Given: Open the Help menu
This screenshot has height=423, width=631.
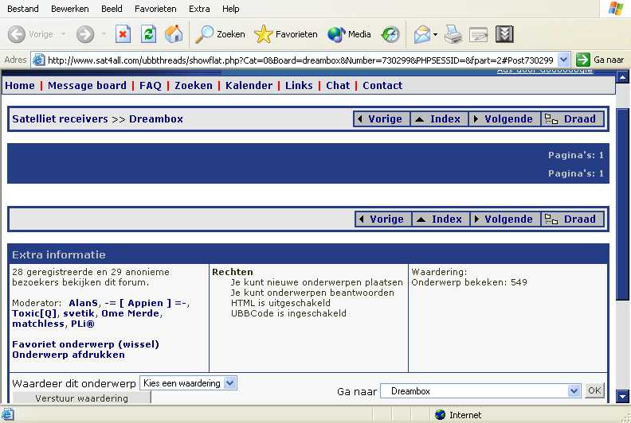Looking at the screenshot, I should 230,9.
